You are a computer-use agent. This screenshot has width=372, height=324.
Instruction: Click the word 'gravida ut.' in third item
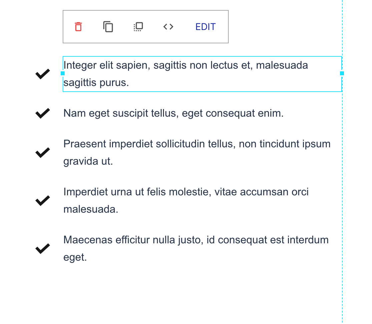[x=88, y=161]
